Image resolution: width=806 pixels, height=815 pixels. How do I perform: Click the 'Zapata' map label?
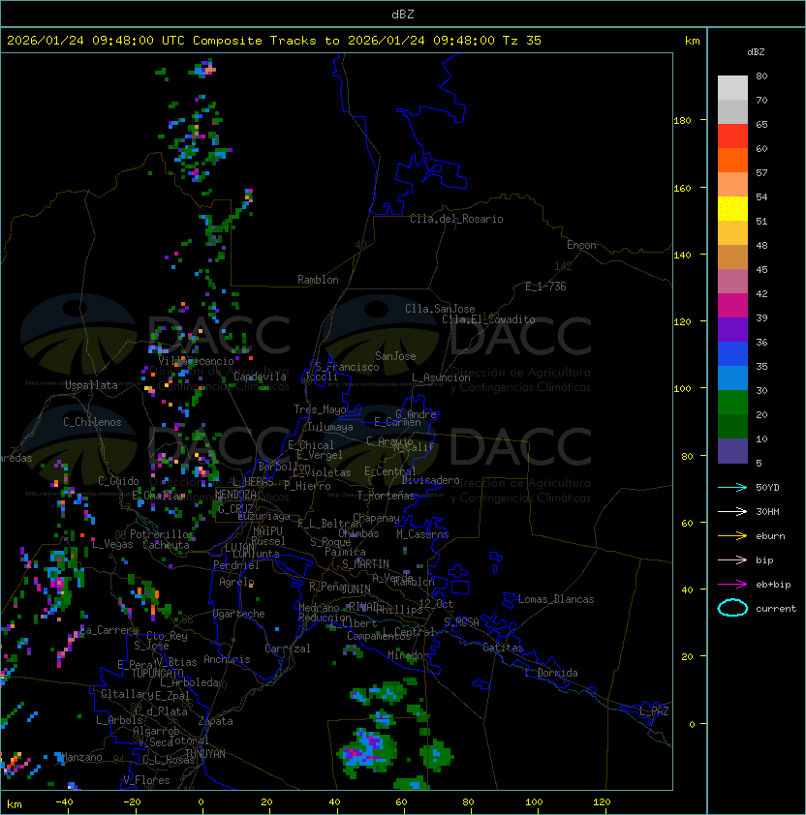pyautogui.click(x=215, y=721)
